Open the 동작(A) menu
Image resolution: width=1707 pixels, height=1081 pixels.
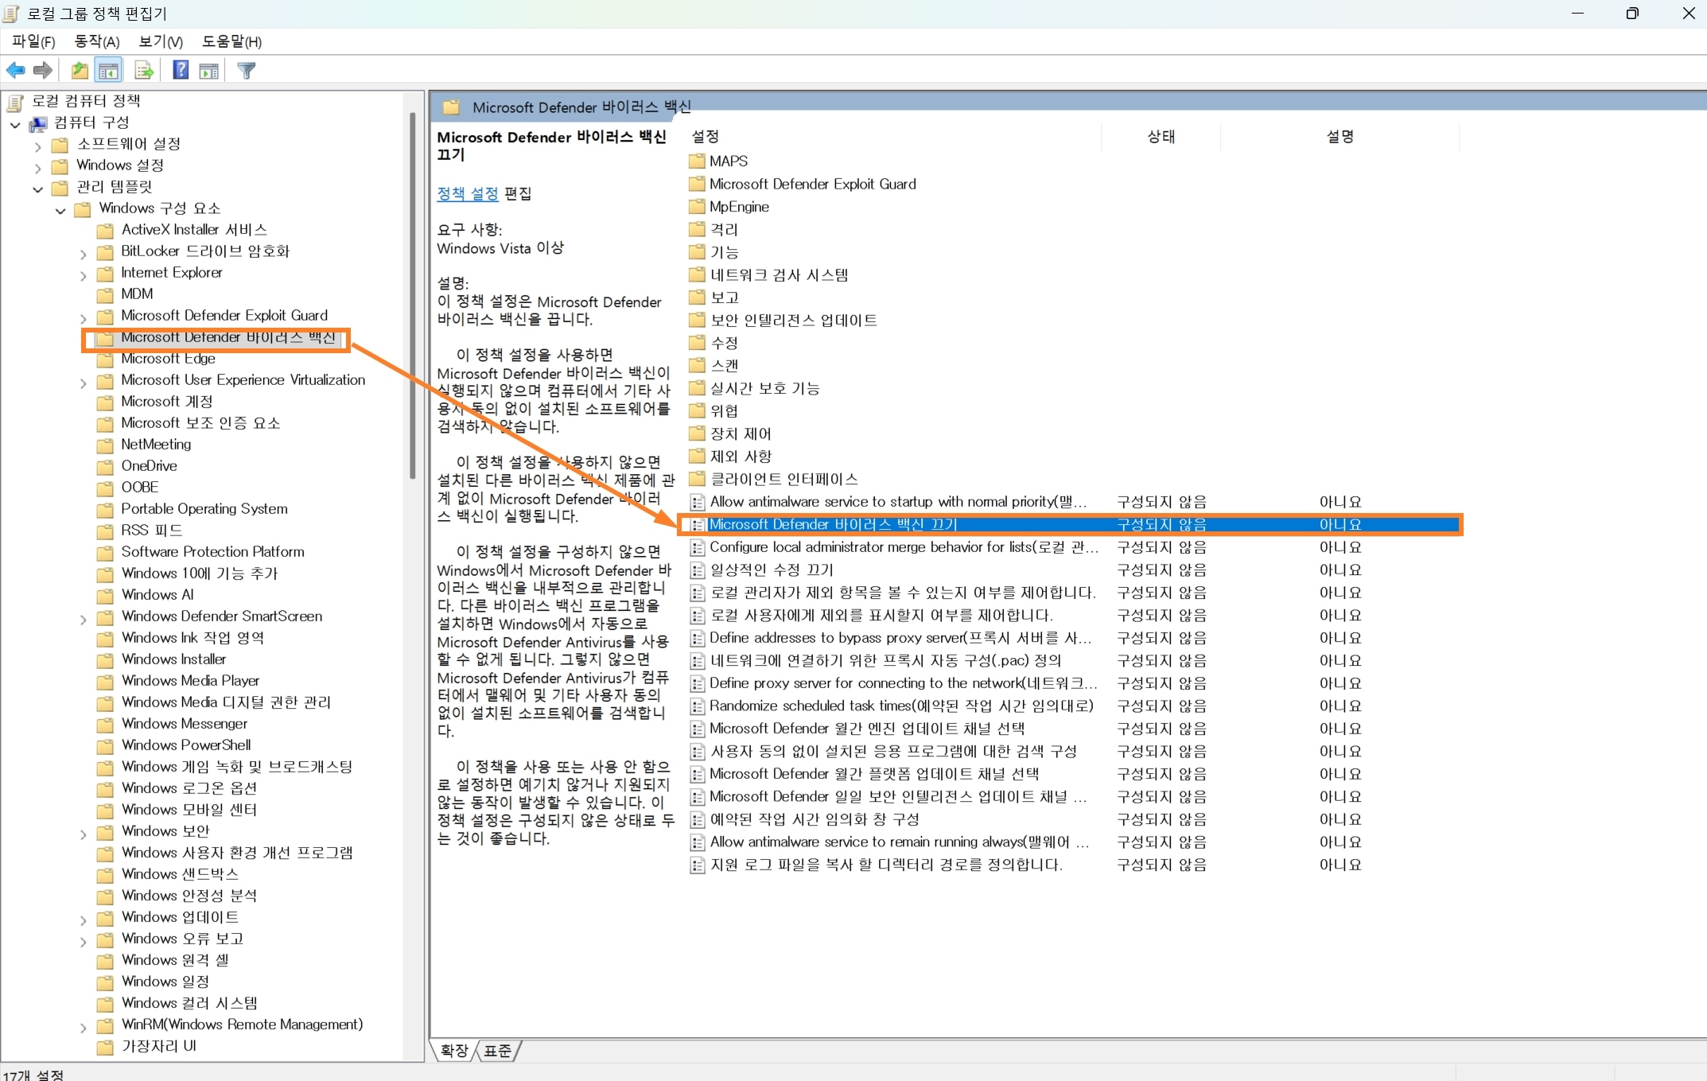coord(96,41)
